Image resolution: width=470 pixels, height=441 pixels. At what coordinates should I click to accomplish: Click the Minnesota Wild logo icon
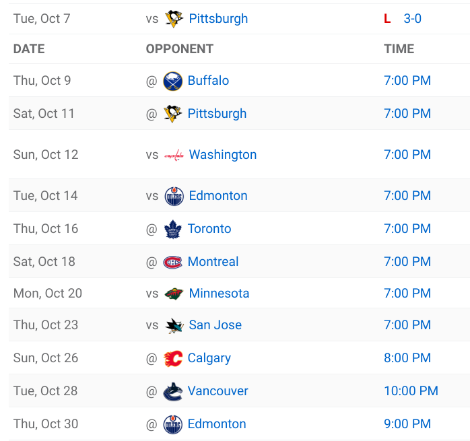tap(174, 294)
